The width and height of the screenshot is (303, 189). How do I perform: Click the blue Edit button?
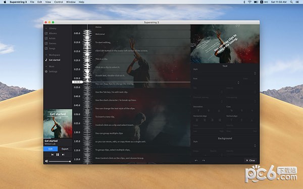(x=50, y=149)
